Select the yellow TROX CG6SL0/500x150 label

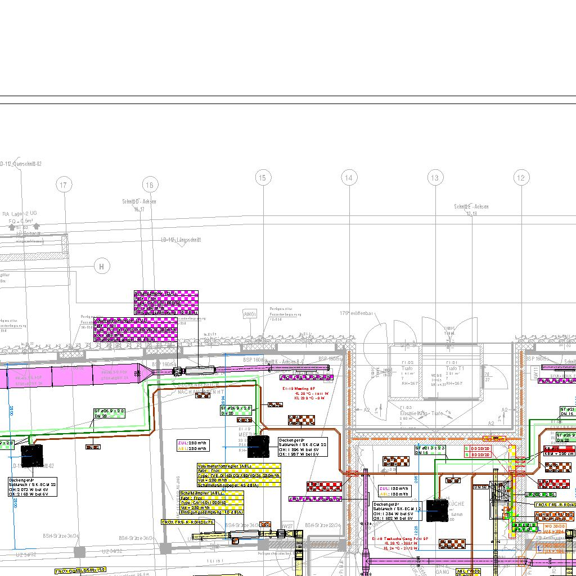click(x=80, y=571)
